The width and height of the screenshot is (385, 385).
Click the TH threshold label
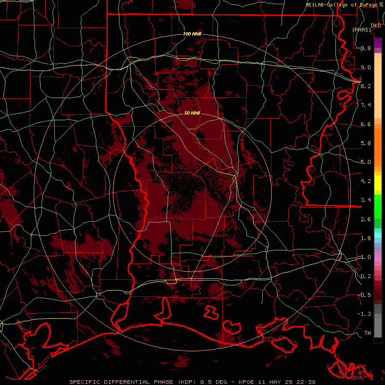click(367, 333)
